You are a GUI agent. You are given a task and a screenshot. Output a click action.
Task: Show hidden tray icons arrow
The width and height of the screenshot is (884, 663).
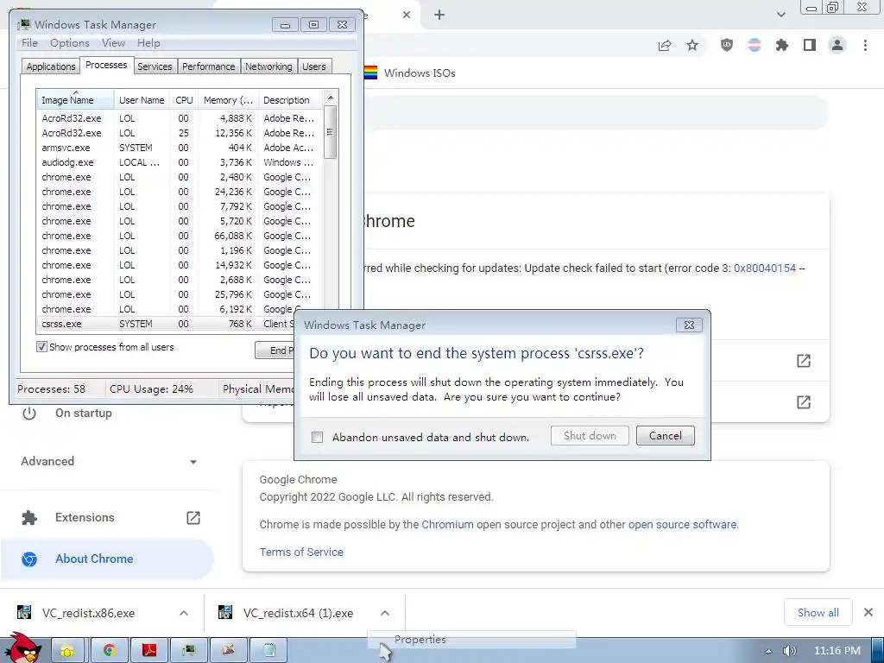[x=767, y=651]
